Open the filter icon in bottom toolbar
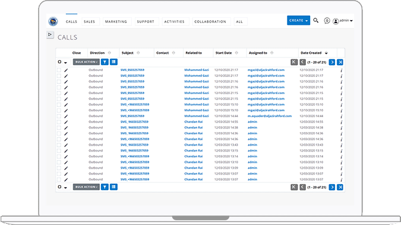The height and width of the screenshot is (225, 401). (105, 187)
